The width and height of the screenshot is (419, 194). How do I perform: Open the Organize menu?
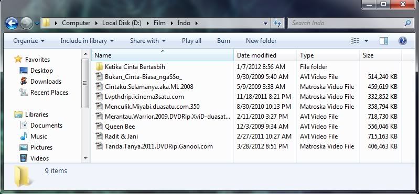click(29, 41)
